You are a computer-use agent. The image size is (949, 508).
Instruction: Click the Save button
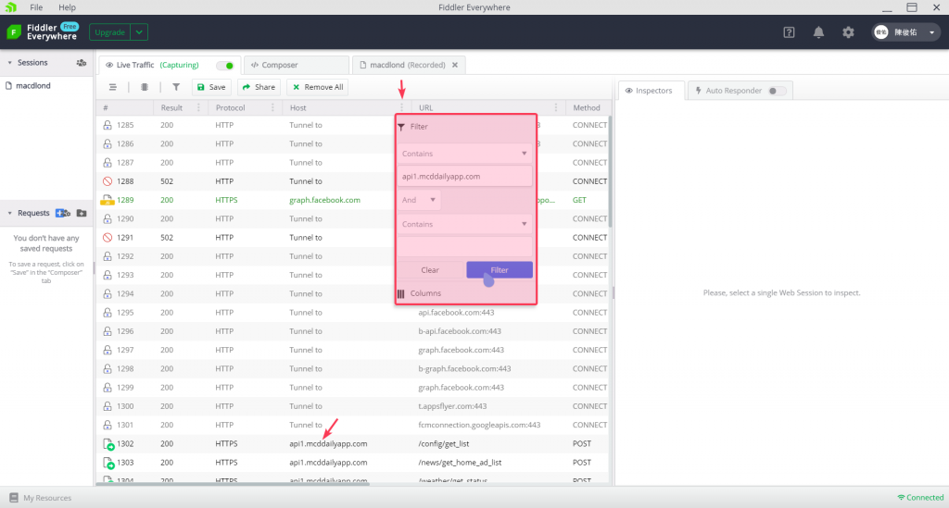(211, 87)
